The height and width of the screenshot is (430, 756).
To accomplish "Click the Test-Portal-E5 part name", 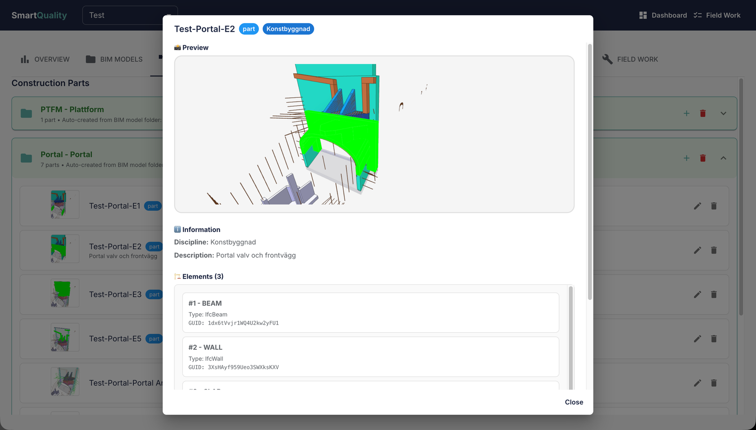I will point(115,339).
